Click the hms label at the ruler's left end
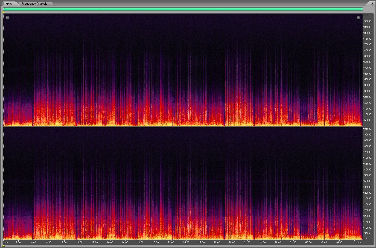The image size is (376, 248). click(x=6, y=242)
